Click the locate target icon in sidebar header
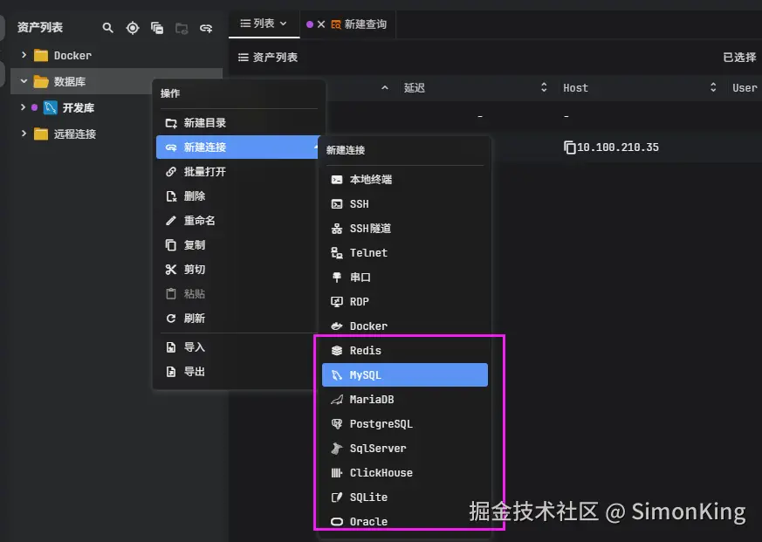762x542 pixels. click(132, 28)
